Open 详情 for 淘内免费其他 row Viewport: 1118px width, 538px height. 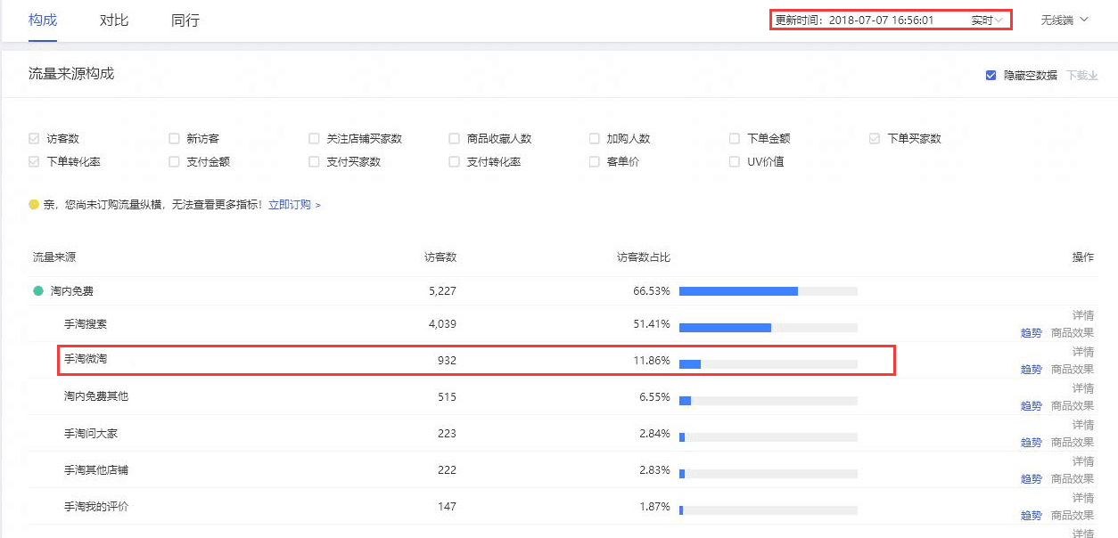1083,388
